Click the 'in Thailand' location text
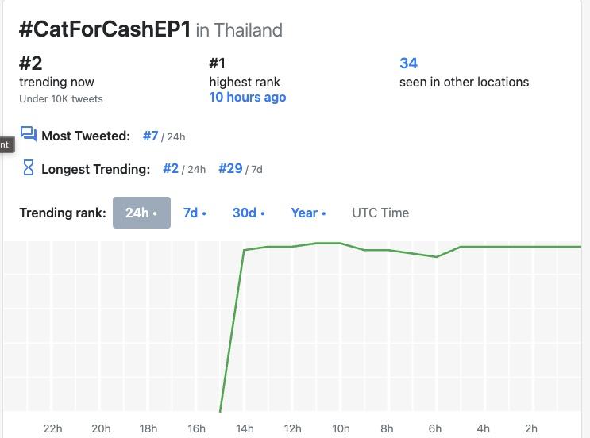 (x=239, y=30)
